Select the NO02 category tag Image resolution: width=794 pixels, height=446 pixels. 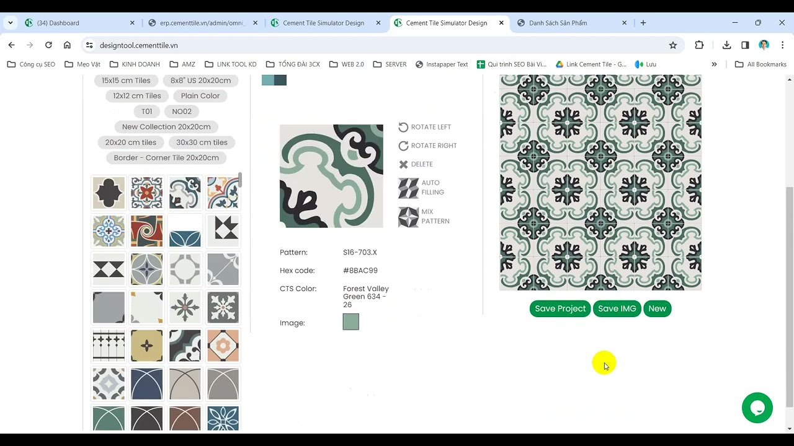pyautogui.click(x=182, y=111)
